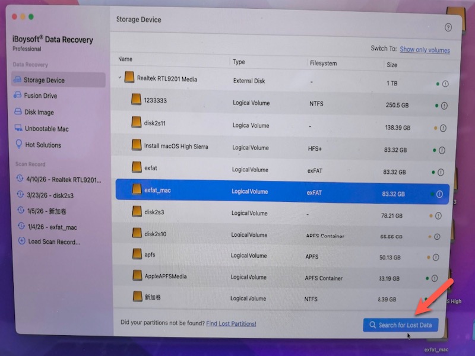The image size is (475, 356).
Task: Click info icon for disk2s11 volume
Action: [x=443, y=128]
